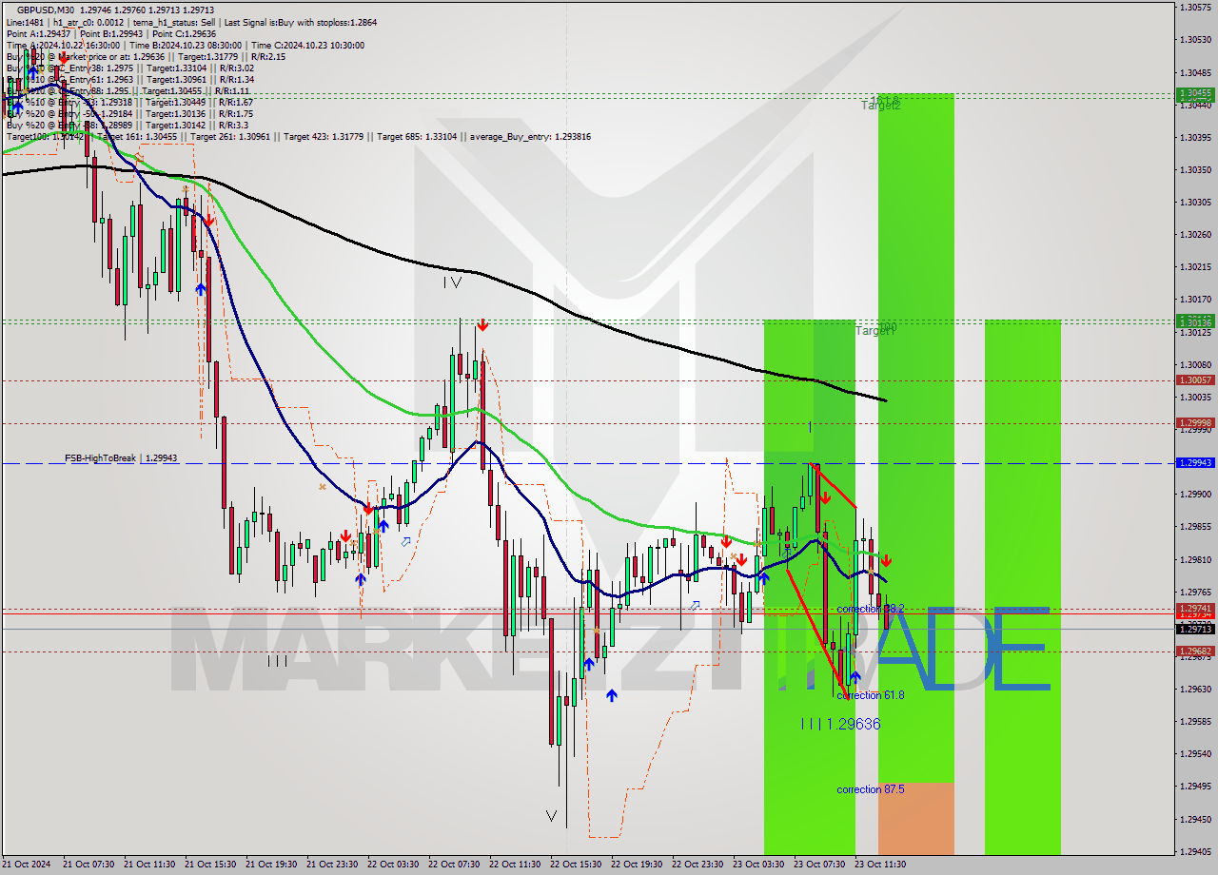Screen dimensions: 1218x875
Task: Click the 1.29810 price scale value
Action: (1195, 559)
